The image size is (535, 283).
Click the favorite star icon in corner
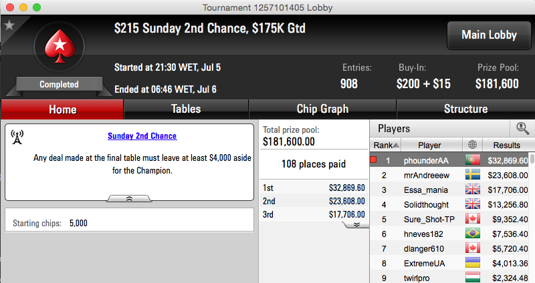[9, 25]
